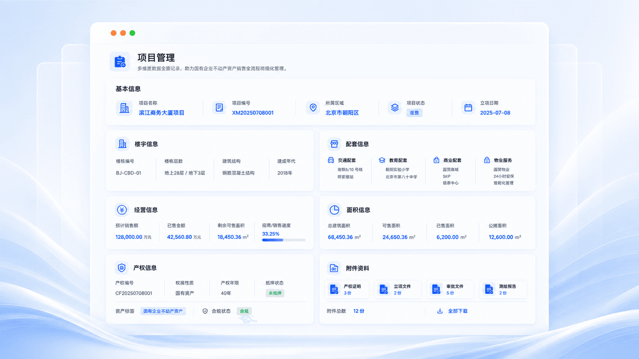Click the 建成年代 value 2018年

[285, 173]
